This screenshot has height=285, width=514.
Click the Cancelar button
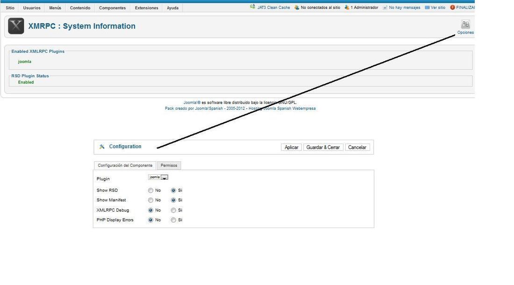tap(357, 148)
